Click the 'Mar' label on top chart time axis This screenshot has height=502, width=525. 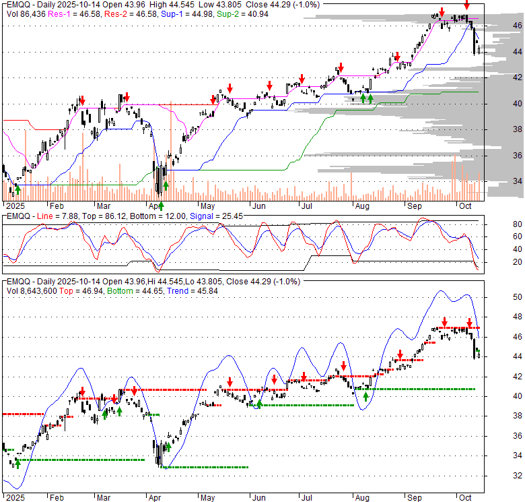pos(104,206)
